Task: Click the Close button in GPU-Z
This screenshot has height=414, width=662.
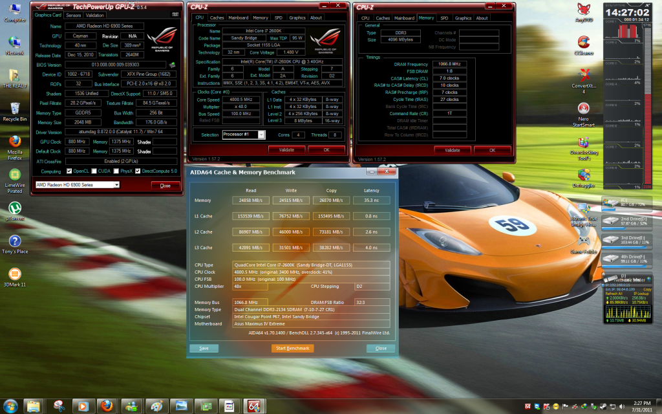Action: [165, 186]
